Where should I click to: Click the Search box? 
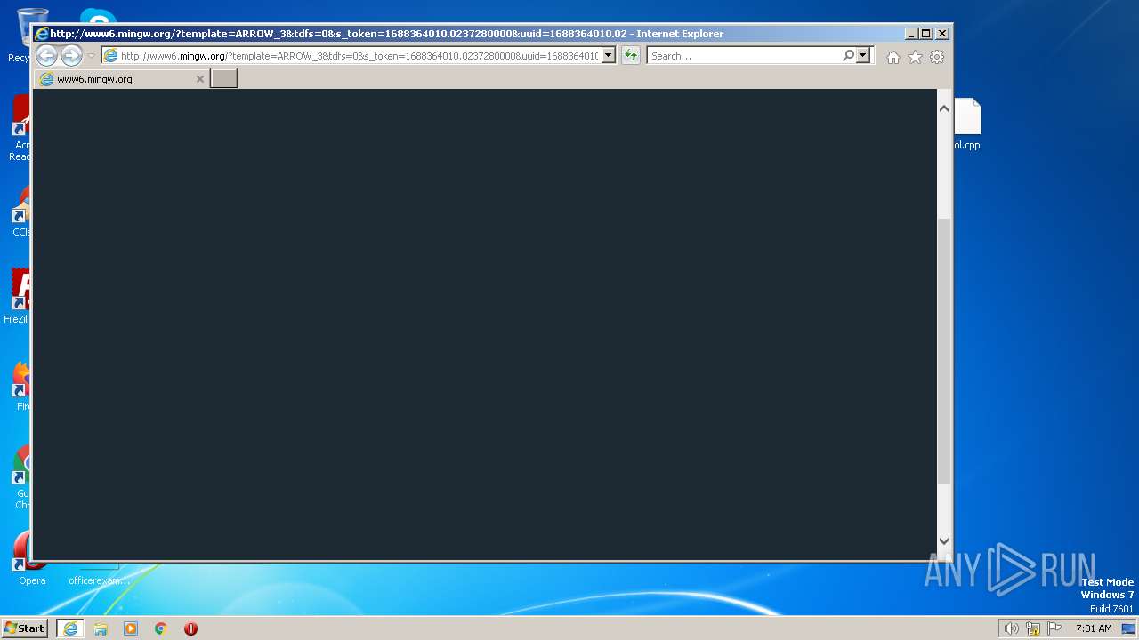tap(745, 56)
